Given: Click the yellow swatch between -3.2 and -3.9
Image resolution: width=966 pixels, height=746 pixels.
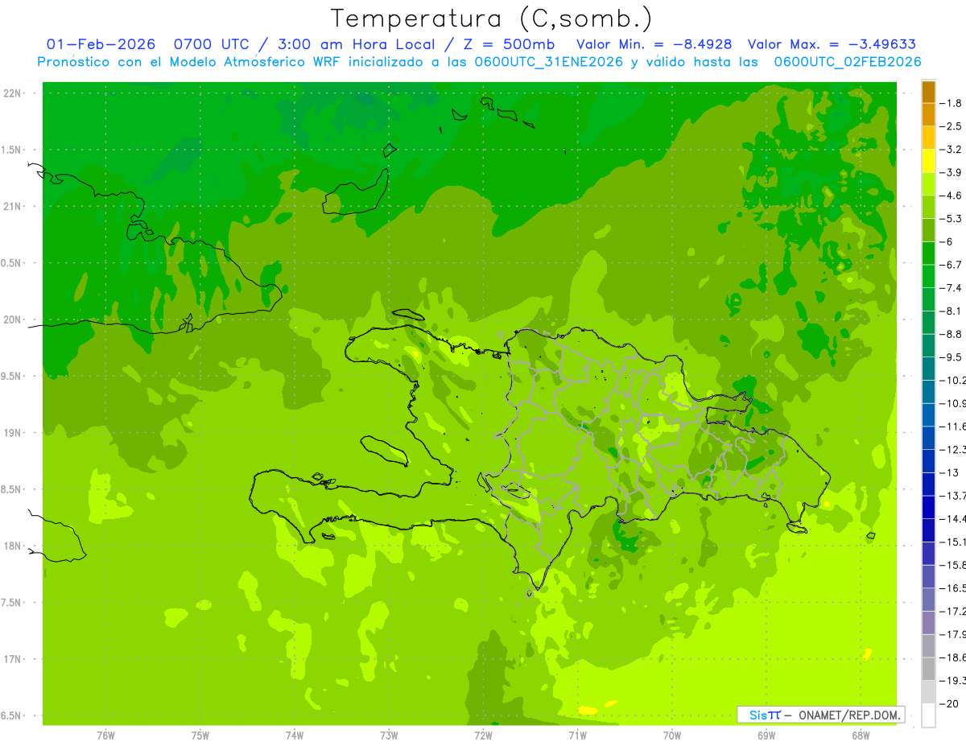Looking at the screenshot, I should pyautogui.click(x=928, y=161).
